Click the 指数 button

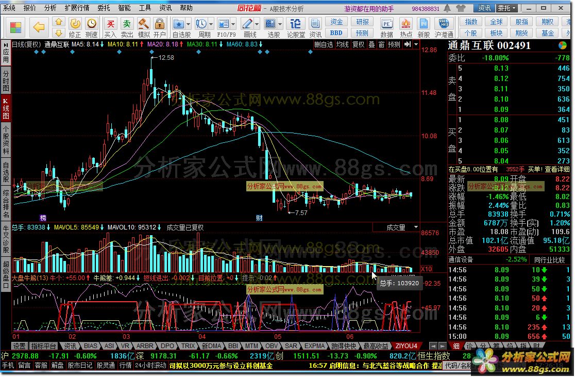(x=471, y=22)
